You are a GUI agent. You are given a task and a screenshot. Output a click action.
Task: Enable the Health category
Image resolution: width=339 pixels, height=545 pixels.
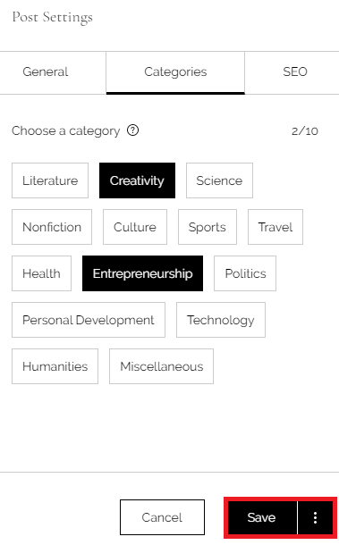point(41,273)
